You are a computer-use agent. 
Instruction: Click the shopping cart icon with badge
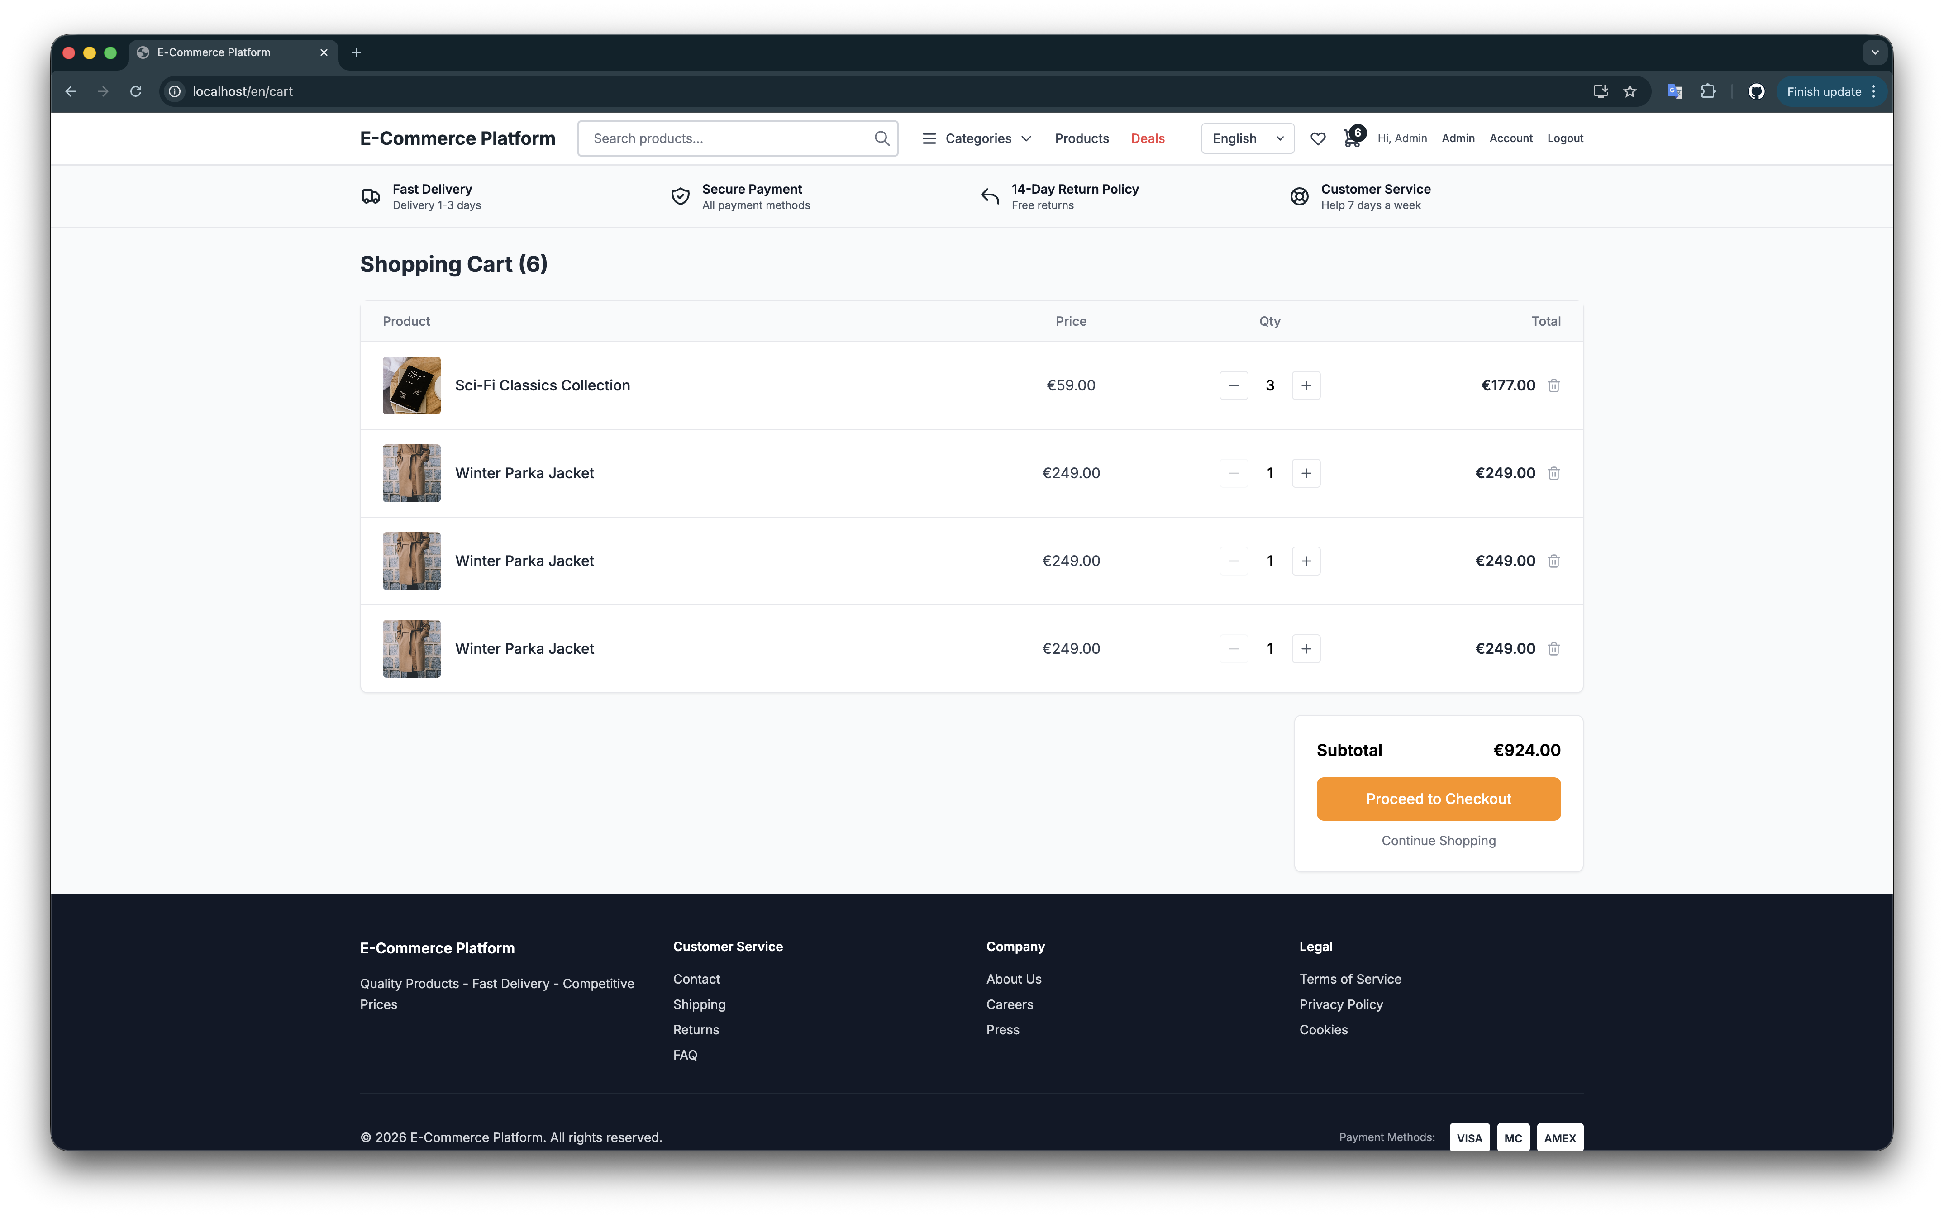1352,138
